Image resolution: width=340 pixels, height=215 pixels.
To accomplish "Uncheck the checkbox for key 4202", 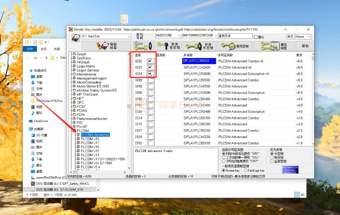I will click(x=150, y=61).
